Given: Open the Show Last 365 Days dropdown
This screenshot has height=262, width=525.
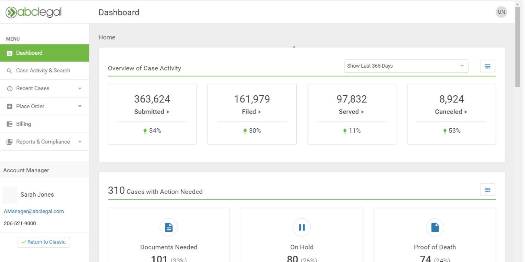Looking at the screenshot, I should (406, 66).
